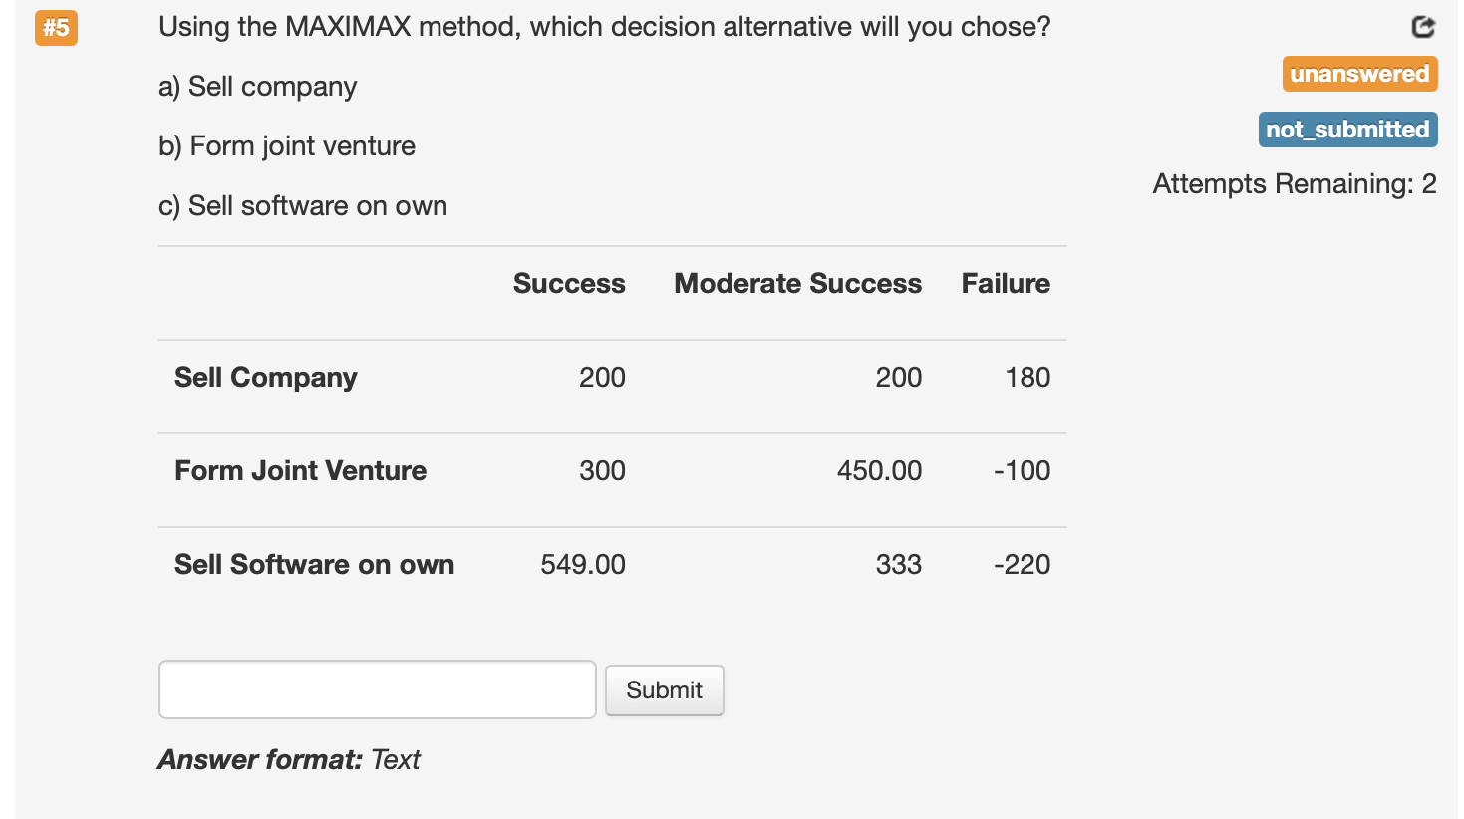This screenshot has width=1464, height=819.
Task: Click the Attempts Remaining text
Action: pyautogui.click(x=1294, y=183)
